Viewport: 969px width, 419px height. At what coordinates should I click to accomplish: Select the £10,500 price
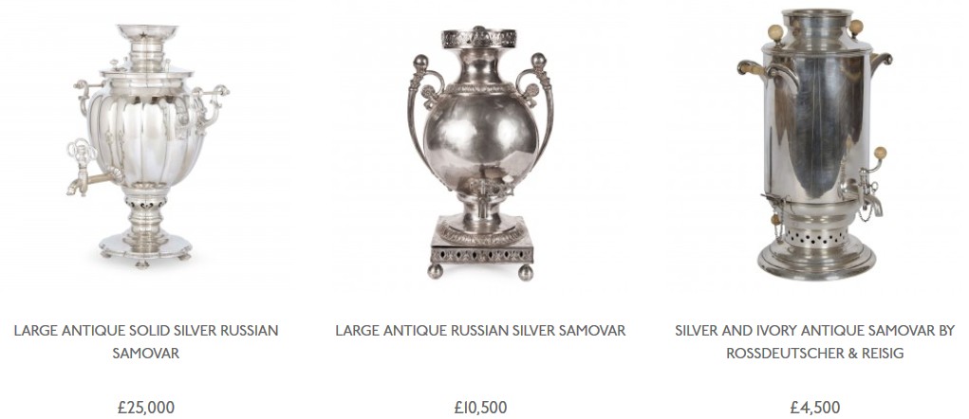coord(480,408)
